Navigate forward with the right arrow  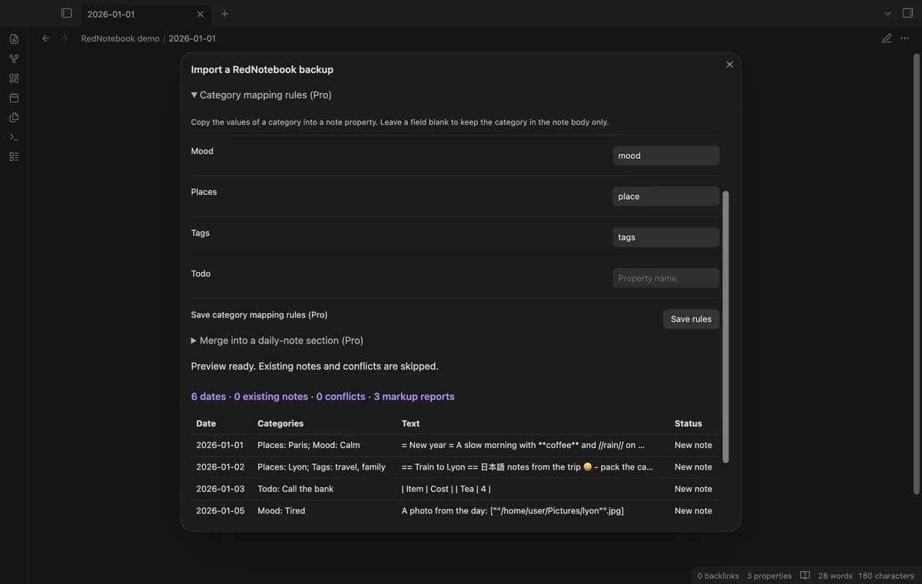coord(65,38)
